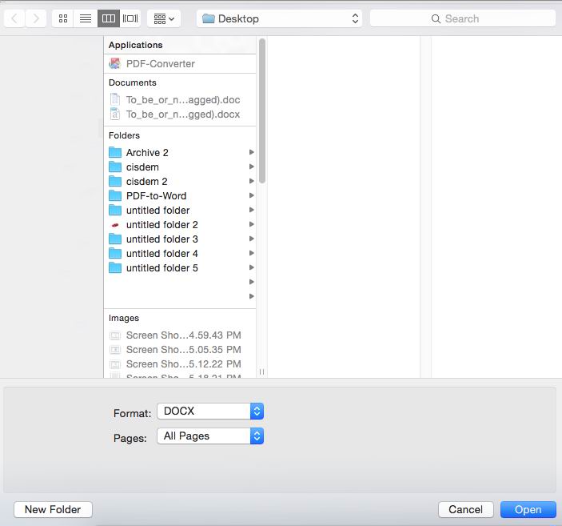Select untitled folder 5
The image size is (562, 526).
pos(180,267)
